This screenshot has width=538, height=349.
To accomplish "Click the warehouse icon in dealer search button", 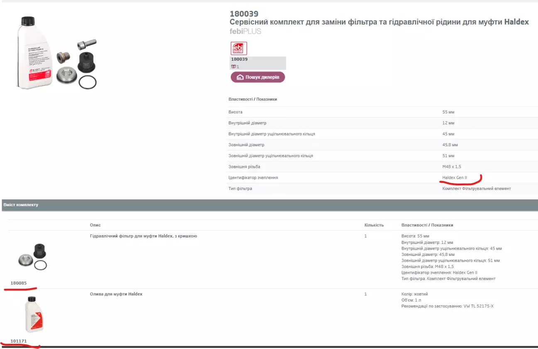I will (240, 77).
